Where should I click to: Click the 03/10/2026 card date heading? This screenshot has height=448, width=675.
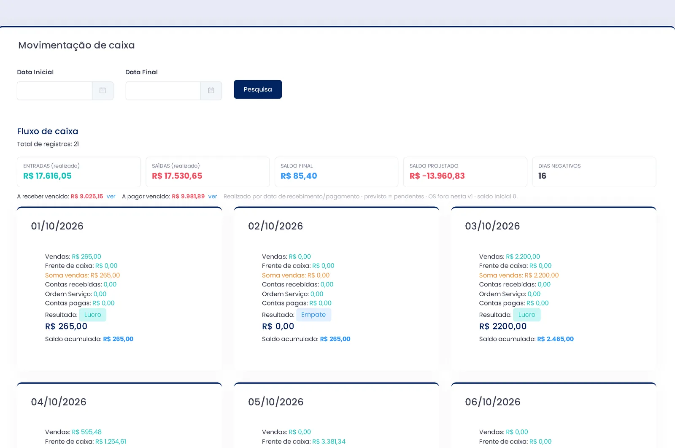click(x=492, y=226)
